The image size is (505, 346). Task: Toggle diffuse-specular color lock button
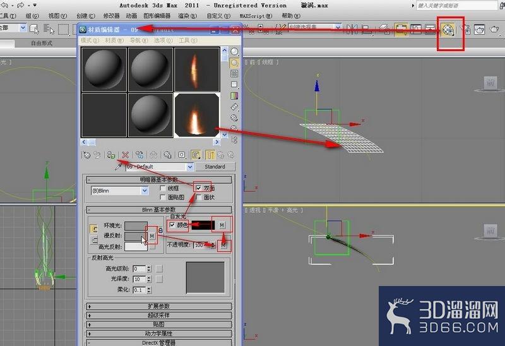coord(93,240)
